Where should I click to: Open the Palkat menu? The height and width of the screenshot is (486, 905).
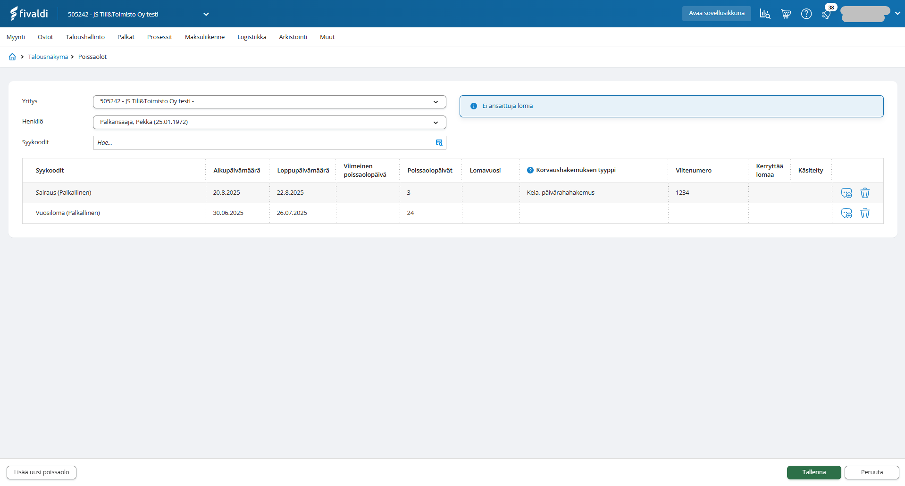point(126,37)
